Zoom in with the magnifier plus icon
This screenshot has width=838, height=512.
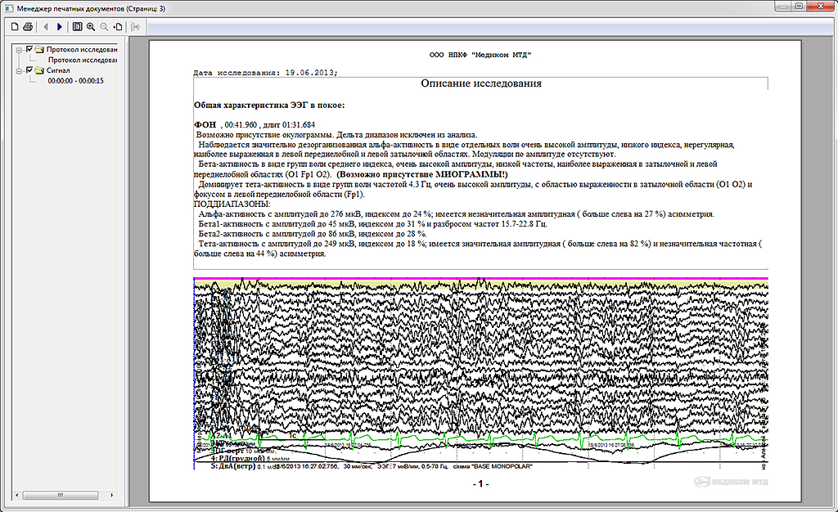click(x=91, y=26)
